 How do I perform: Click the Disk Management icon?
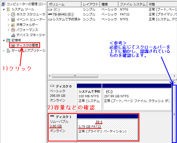(13, 45)
